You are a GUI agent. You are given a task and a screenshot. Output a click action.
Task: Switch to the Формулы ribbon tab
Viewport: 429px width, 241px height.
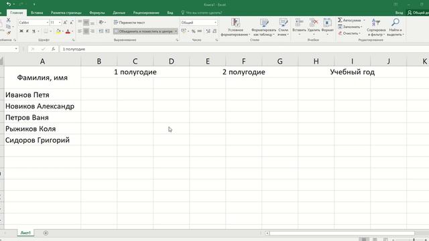pos(97,13)
